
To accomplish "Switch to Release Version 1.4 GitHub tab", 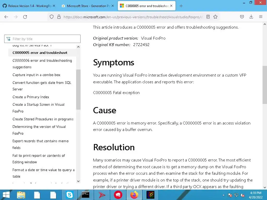I will pyautogui.click(x=29, y=6).
